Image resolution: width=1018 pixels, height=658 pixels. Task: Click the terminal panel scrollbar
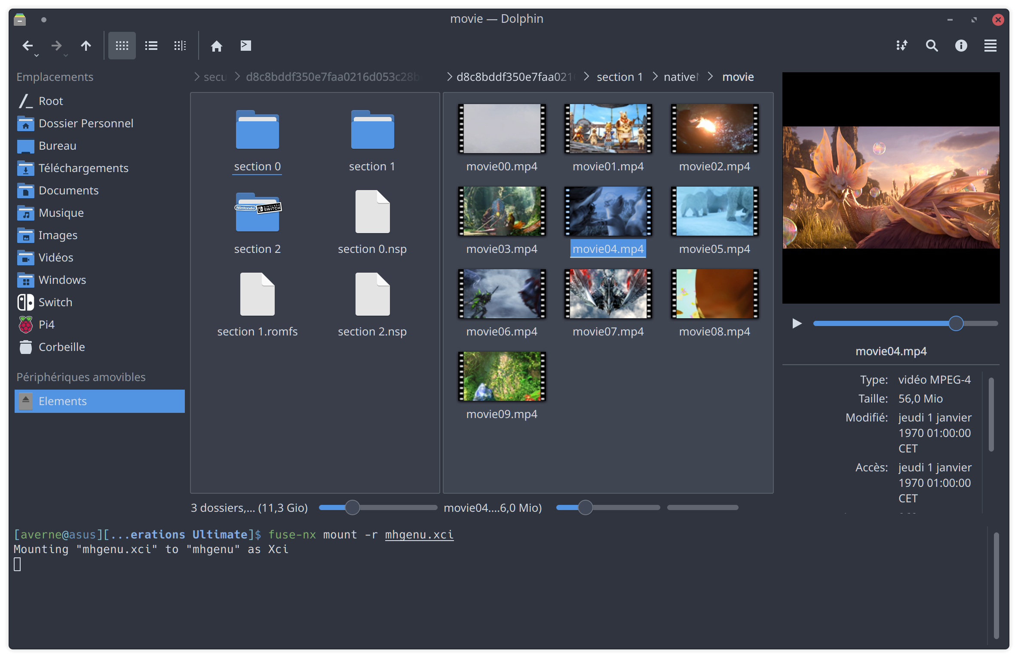(x=996, y=586)
